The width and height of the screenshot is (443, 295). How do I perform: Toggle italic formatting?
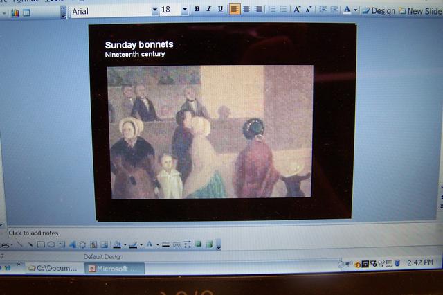(x=208, y=9)
